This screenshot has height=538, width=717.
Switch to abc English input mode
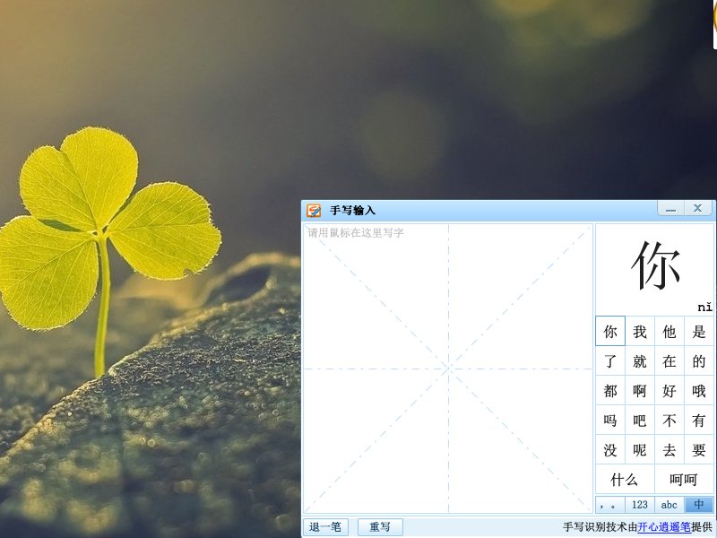pyautogui.click(x=669, y=505)
